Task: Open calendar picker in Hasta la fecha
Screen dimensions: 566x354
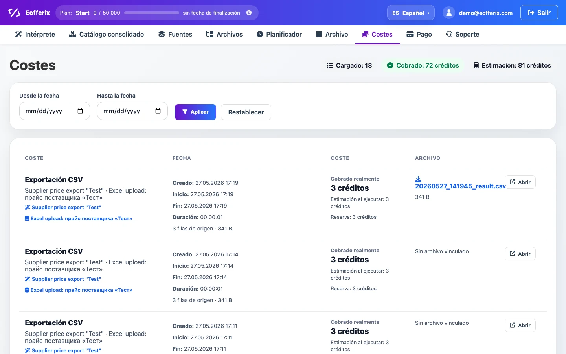Action: pyautogui.click(x=158, y=111)
